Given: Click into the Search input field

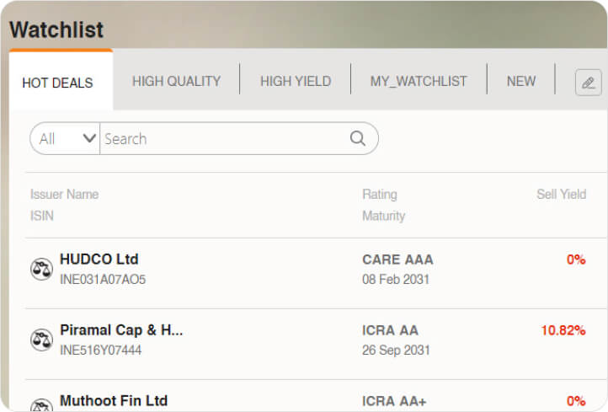Looking at the screenshot, I should [223, 139].
